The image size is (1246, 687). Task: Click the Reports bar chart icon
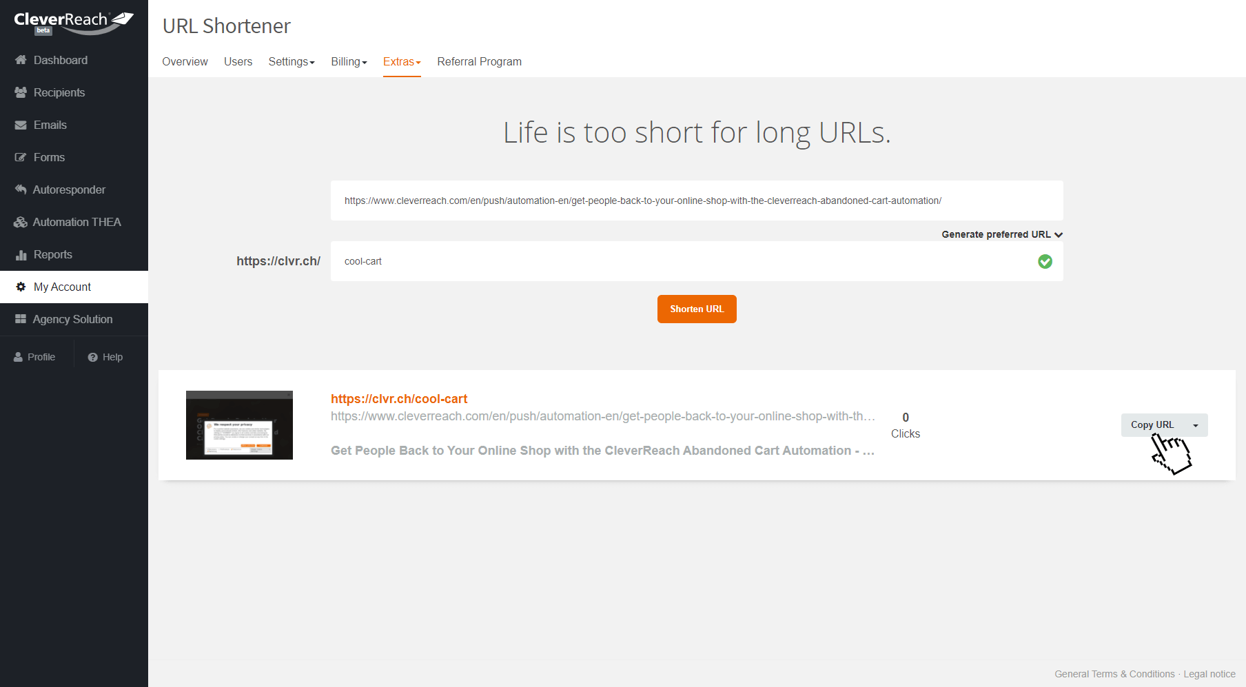[21, 254]
